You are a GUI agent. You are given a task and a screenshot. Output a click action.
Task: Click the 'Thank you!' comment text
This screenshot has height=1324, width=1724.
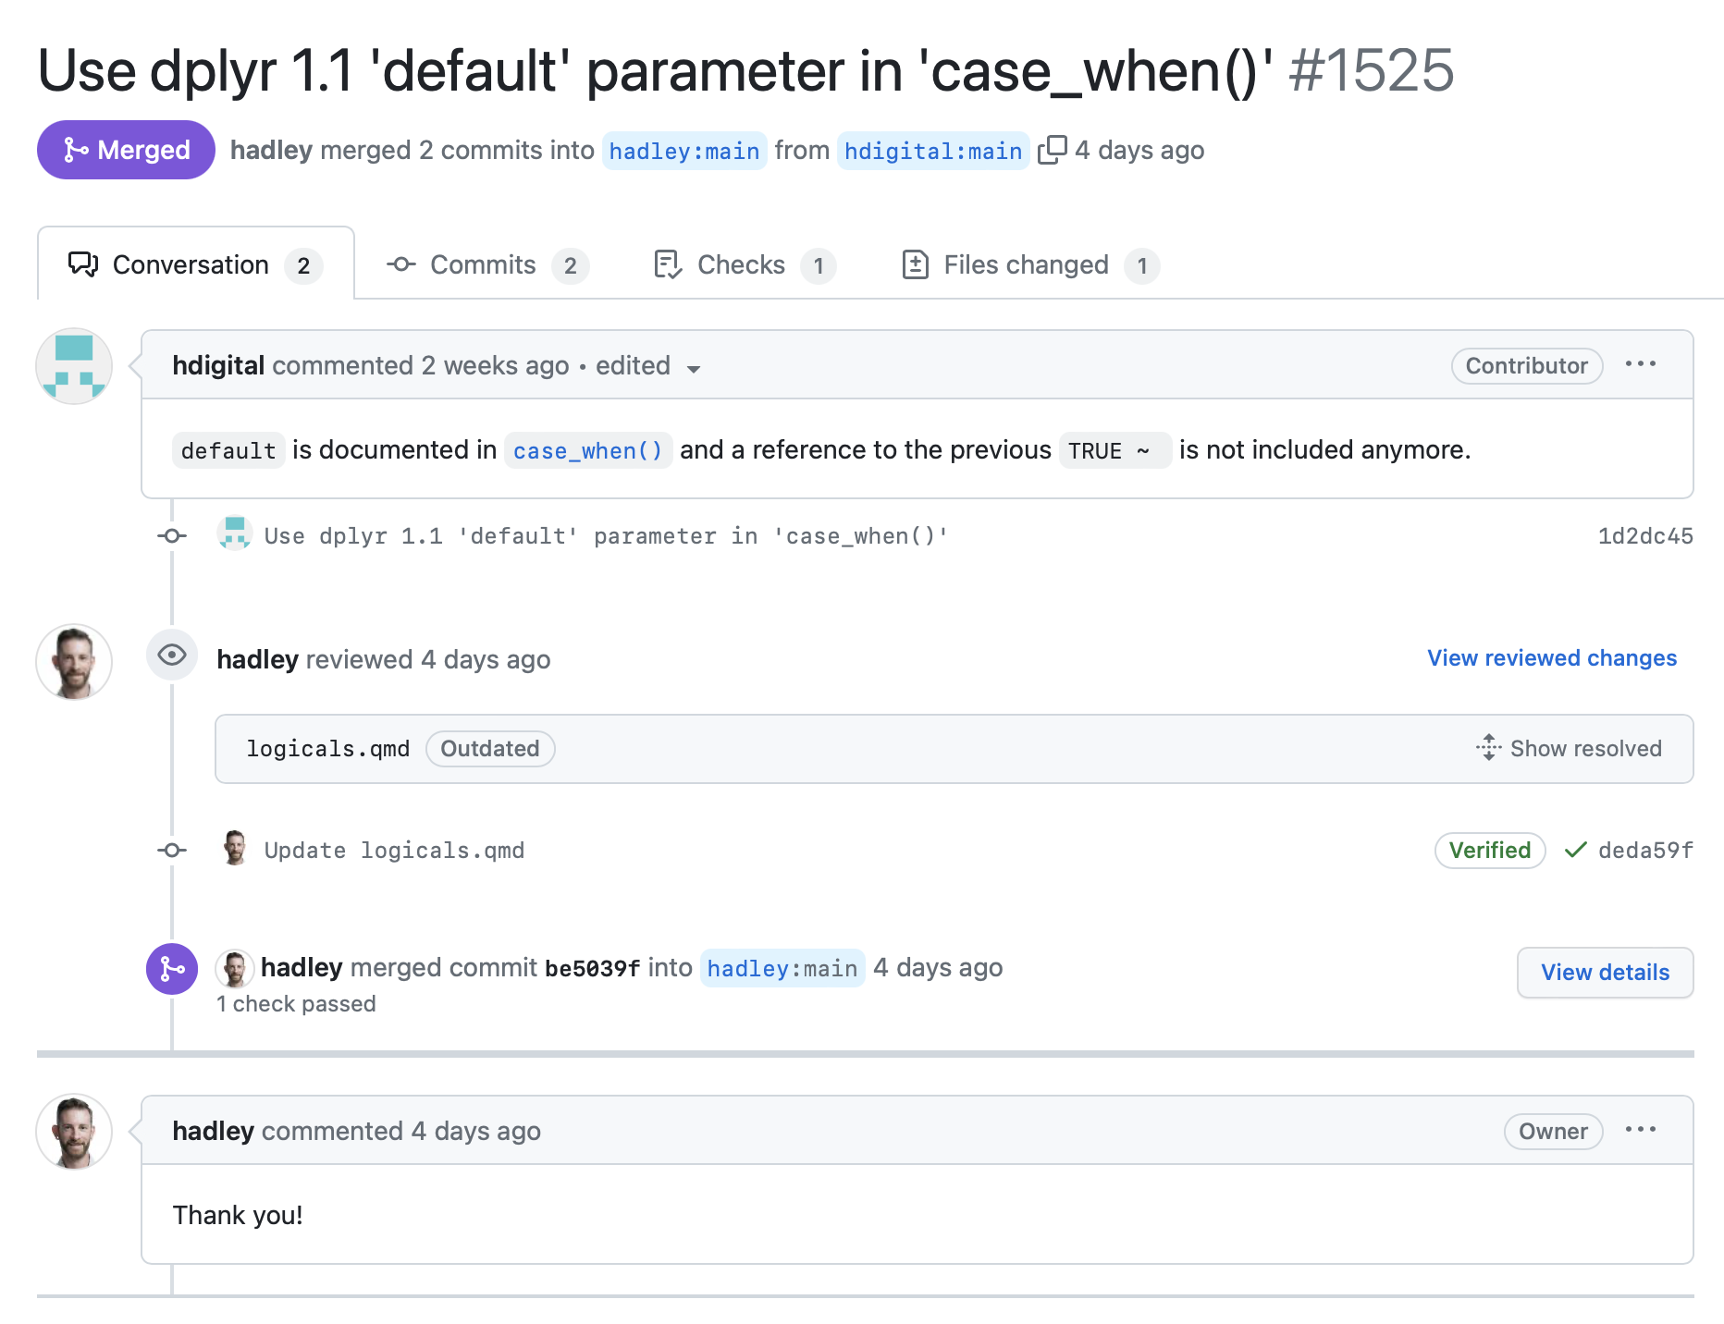coord(238,1215)
